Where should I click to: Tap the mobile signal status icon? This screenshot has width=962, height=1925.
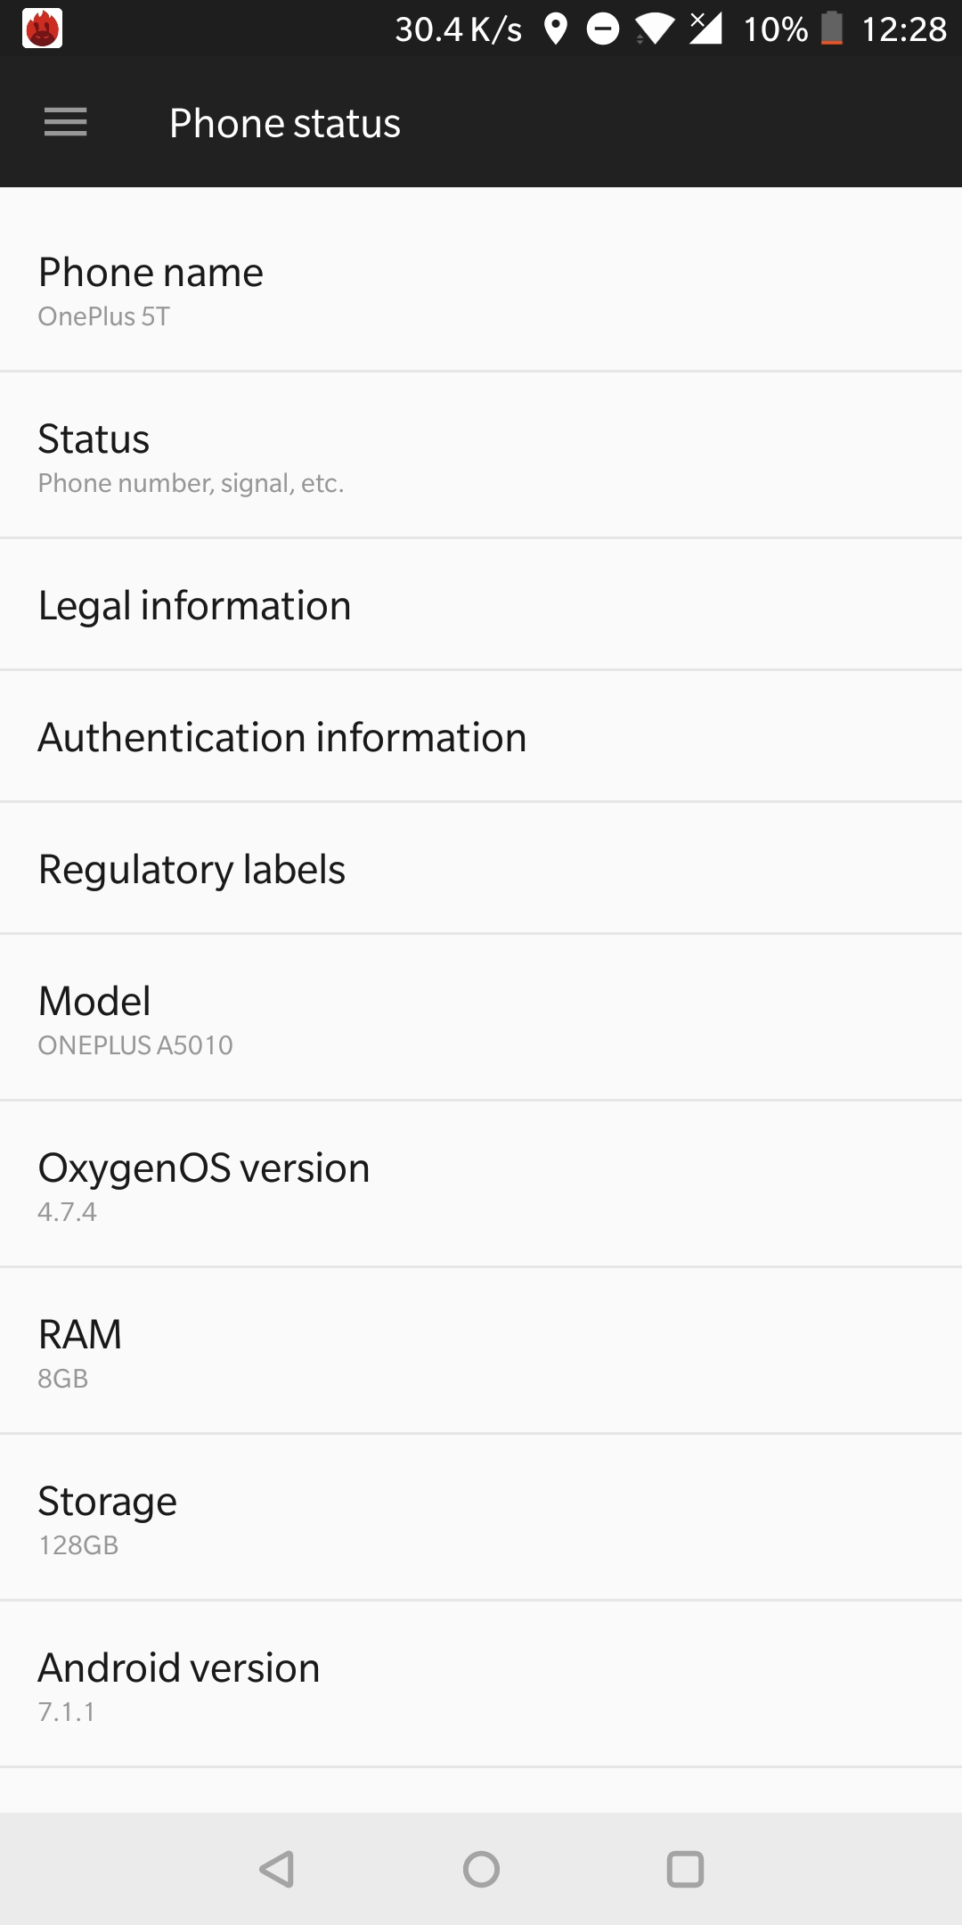pos(706,29)
